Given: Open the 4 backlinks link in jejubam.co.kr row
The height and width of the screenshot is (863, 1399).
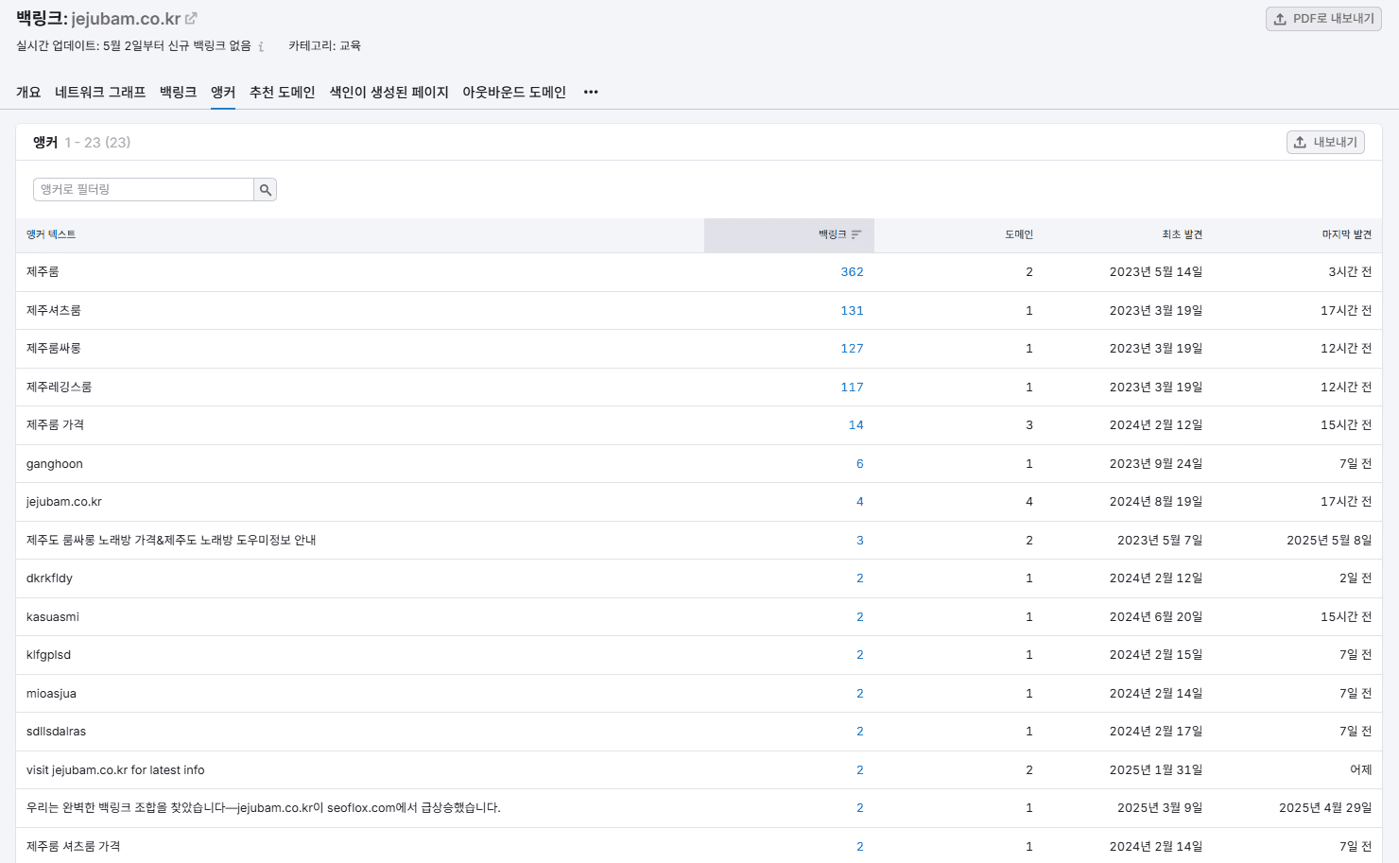Looking at the screenshot, I should pos(860,502).
